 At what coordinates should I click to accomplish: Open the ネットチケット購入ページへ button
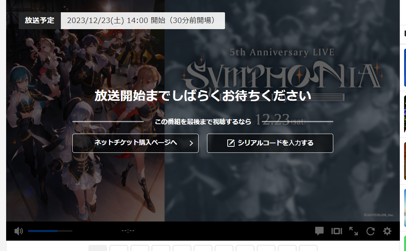[x=135, y=143]
